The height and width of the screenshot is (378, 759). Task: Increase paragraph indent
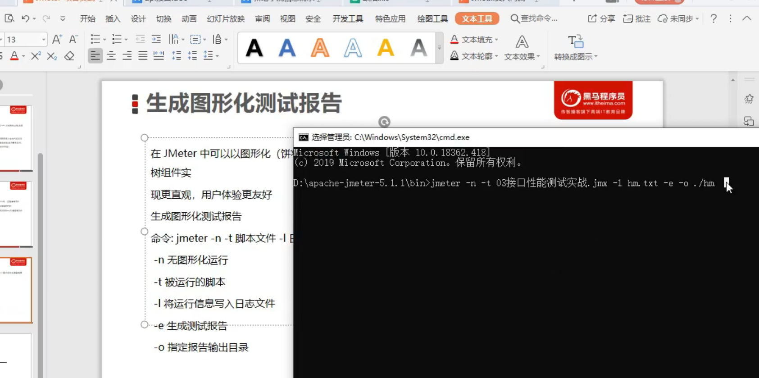pyautogui.click(x=156, y=39)
